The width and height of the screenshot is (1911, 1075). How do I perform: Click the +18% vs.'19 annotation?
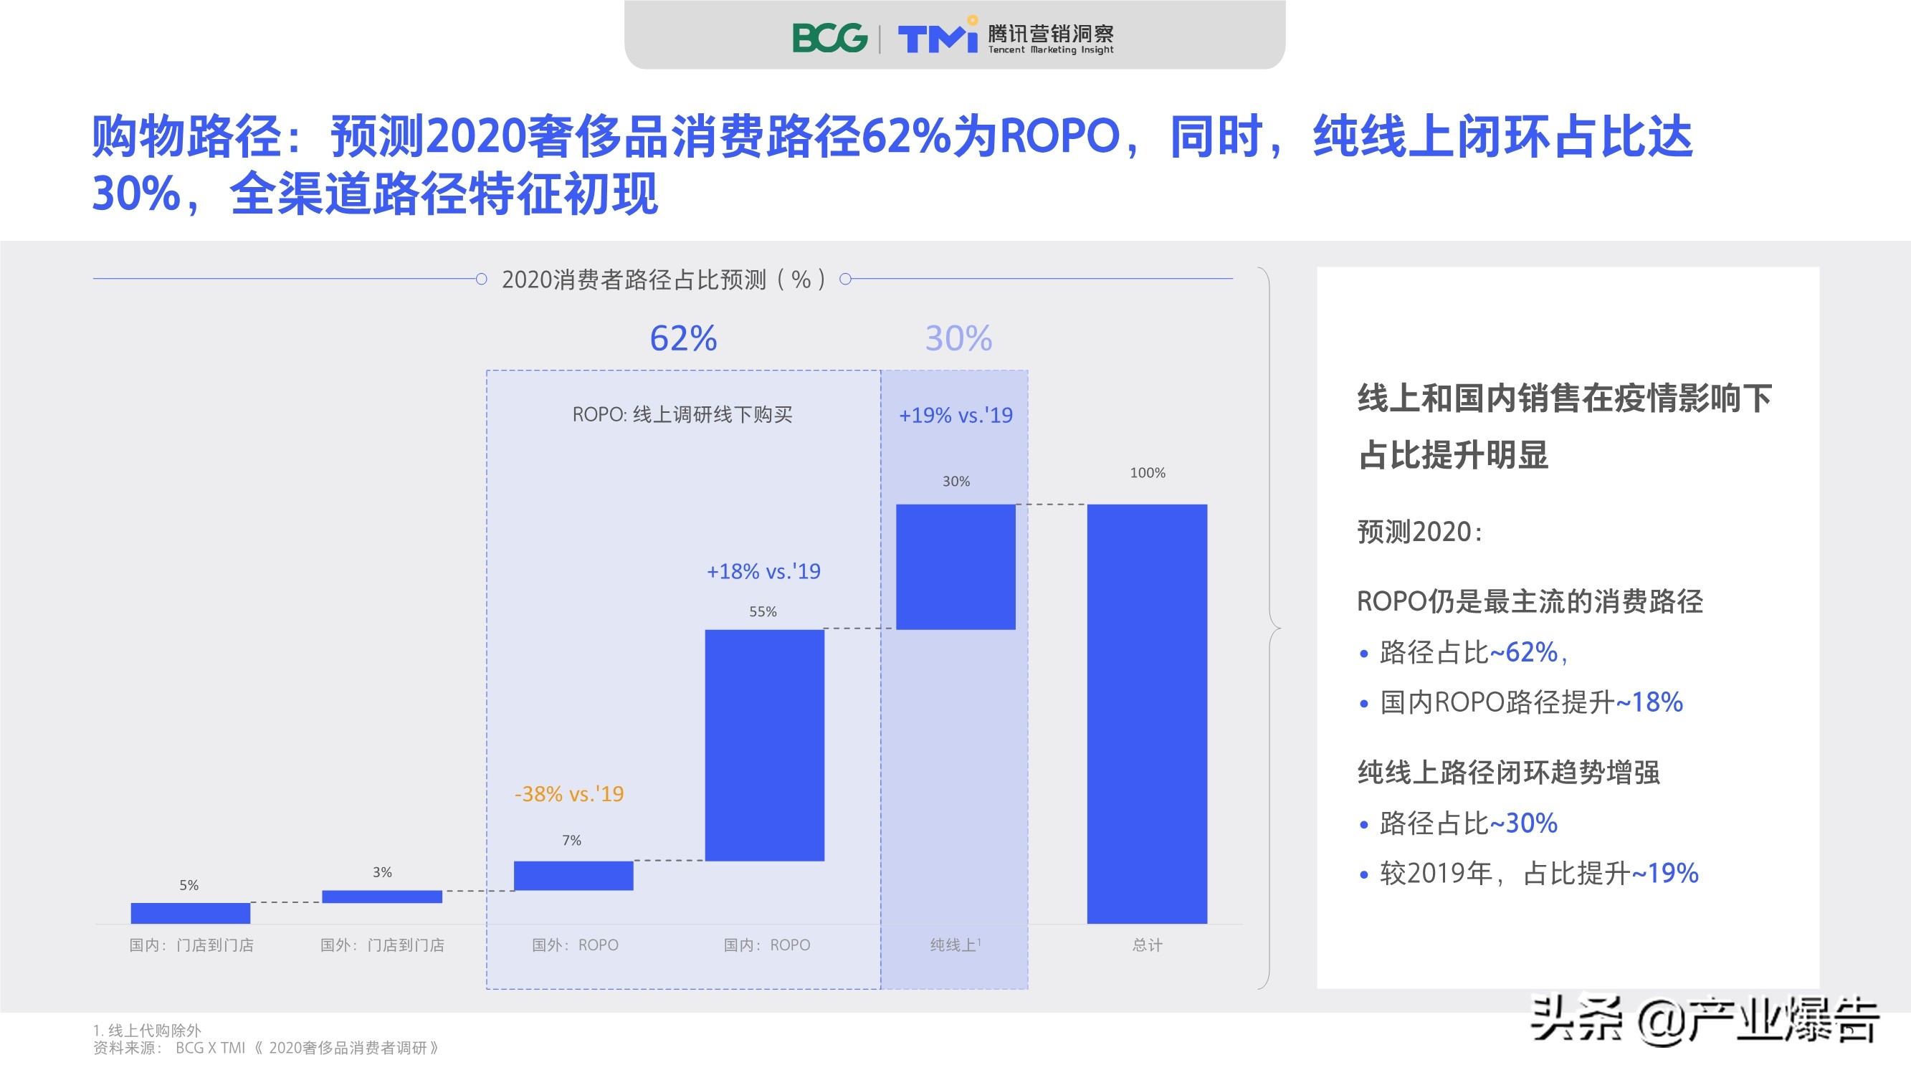pyautogui.click(x=763, y=571)
